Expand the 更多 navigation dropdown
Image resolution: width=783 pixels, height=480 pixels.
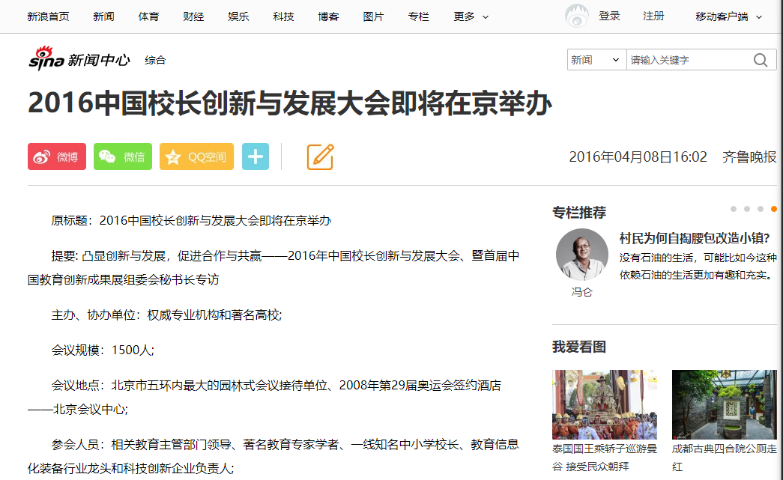pos(471,17)
